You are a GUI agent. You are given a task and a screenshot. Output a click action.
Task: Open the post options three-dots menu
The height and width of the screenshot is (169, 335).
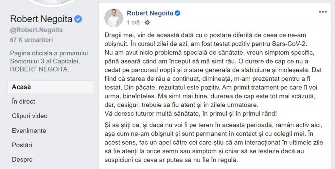point(323,12)
